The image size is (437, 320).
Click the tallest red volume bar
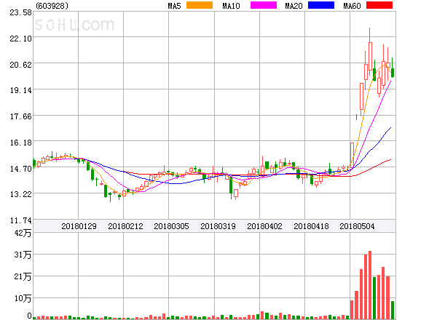pos(370,285)
